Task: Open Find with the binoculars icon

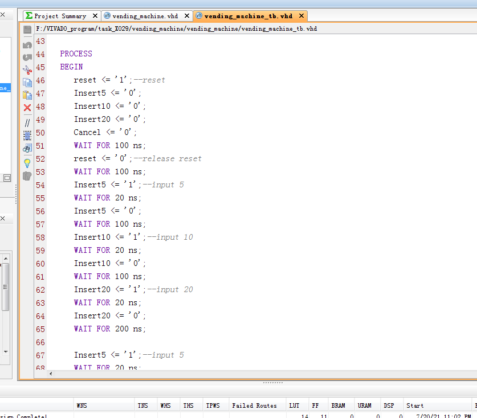Action: coord(27,149)
